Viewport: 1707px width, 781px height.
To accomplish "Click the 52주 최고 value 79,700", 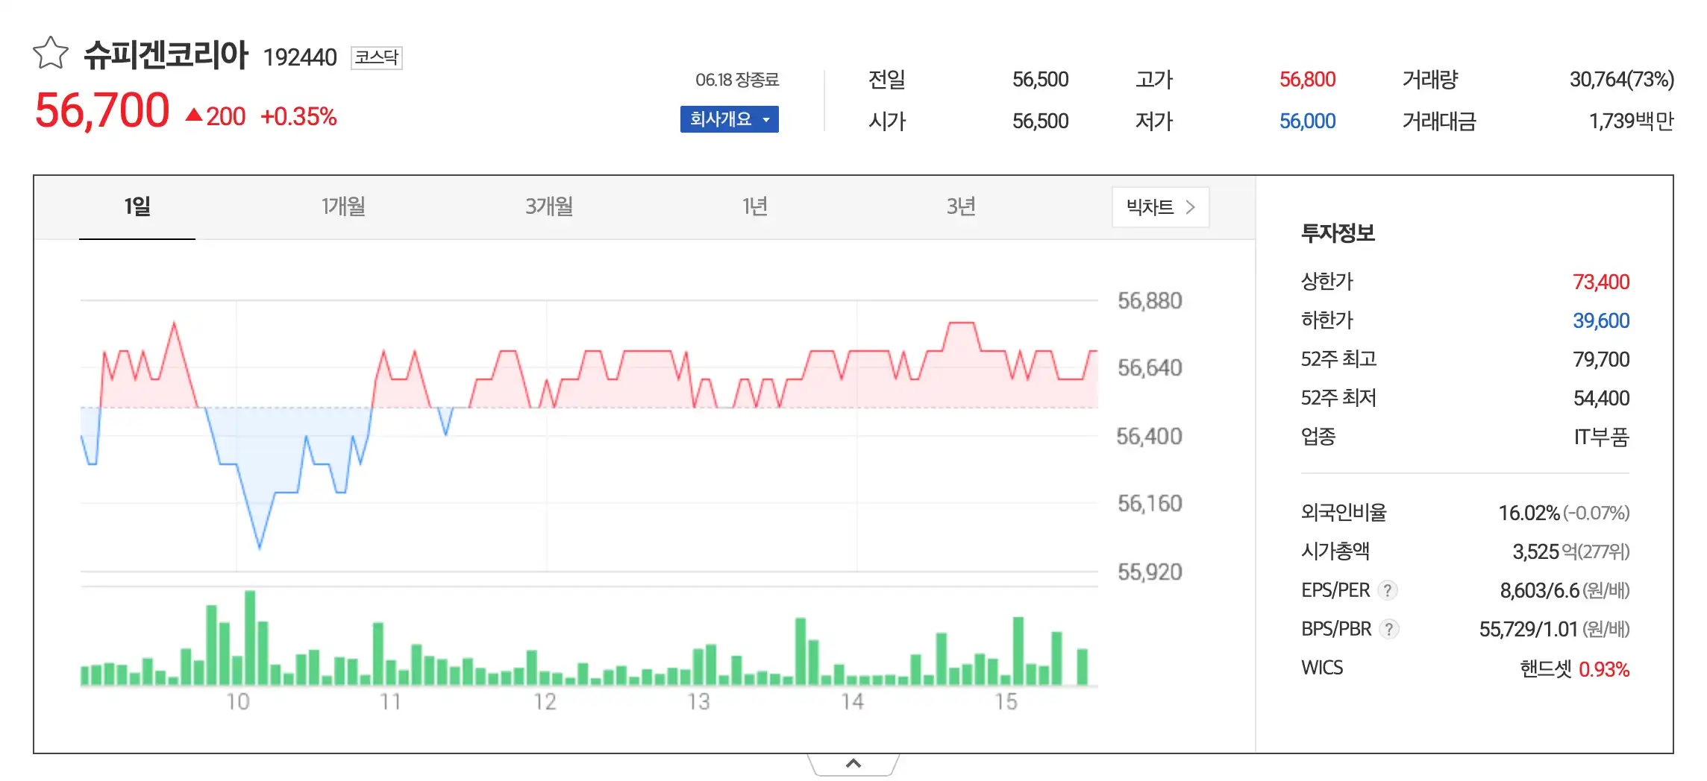I will click(1601, 360).
